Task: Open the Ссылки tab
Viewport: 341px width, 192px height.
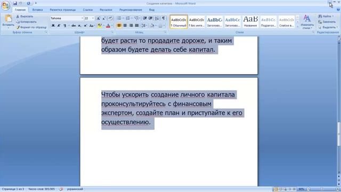Action: tap(87, 10)
